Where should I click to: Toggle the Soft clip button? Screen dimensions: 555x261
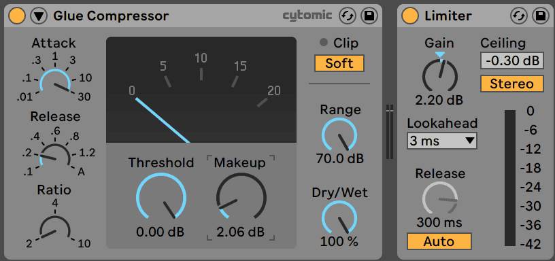click(339, 63)
